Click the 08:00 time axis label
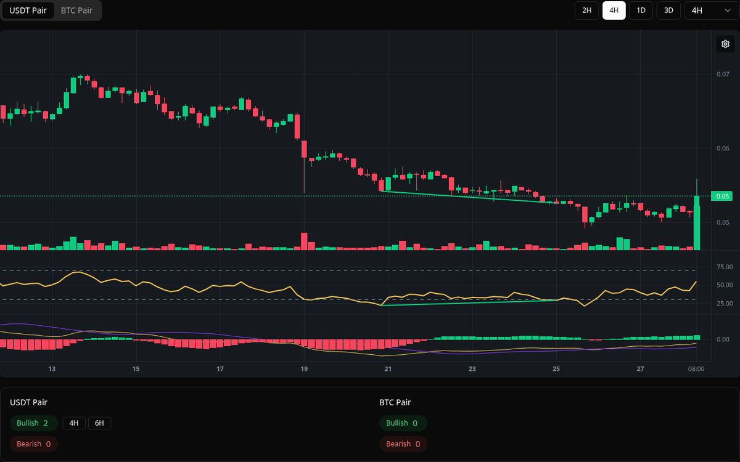Viewport: 740px width, 462px height. click(x=696, y=368)
